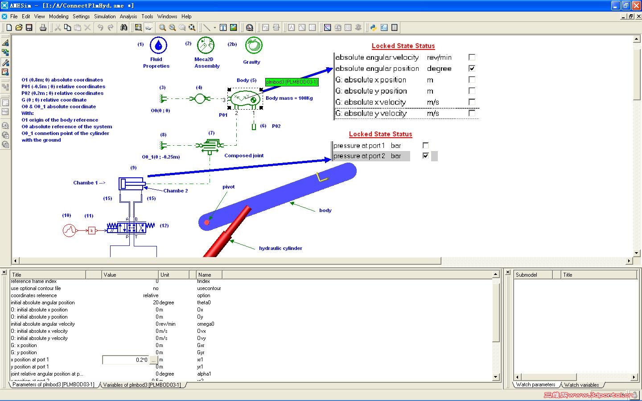Select the Body (5) component on sketch
Screen dimensions: 642x401
coord(245,99)
